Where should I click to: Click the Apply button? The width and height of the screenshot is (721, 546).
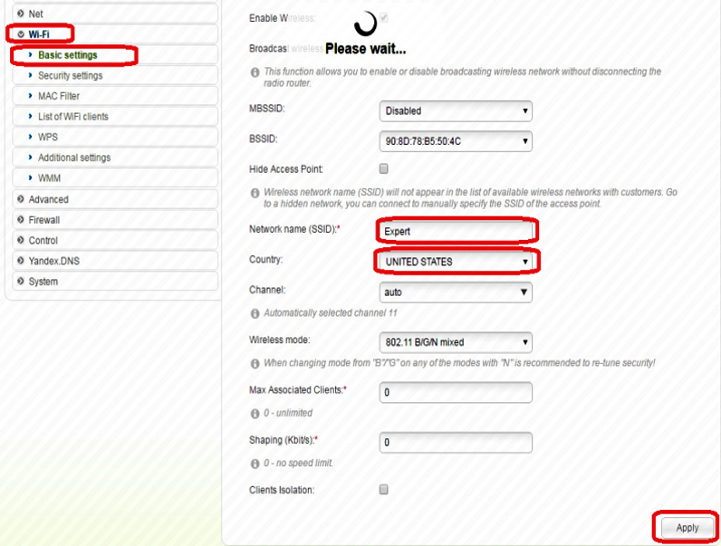(687, 528)
